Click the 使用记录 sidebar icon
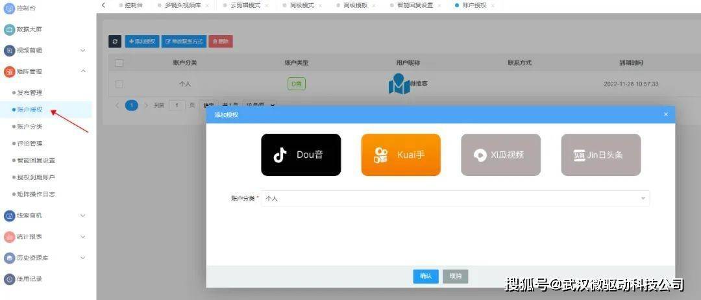The image size is (701, 300). (x=9, y=279)
